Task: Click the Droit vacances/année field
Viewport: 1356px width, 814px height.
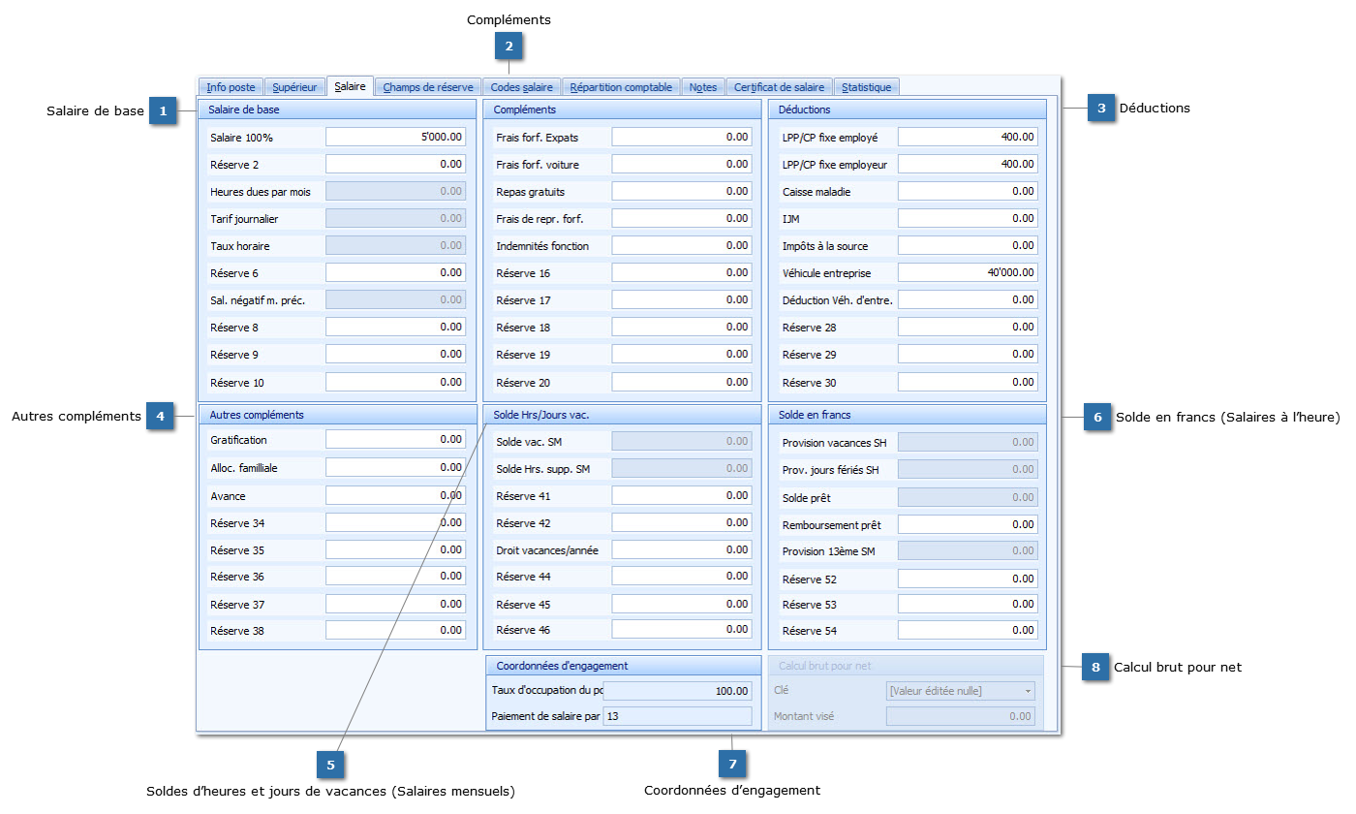Action: click(x=681, y=550)
